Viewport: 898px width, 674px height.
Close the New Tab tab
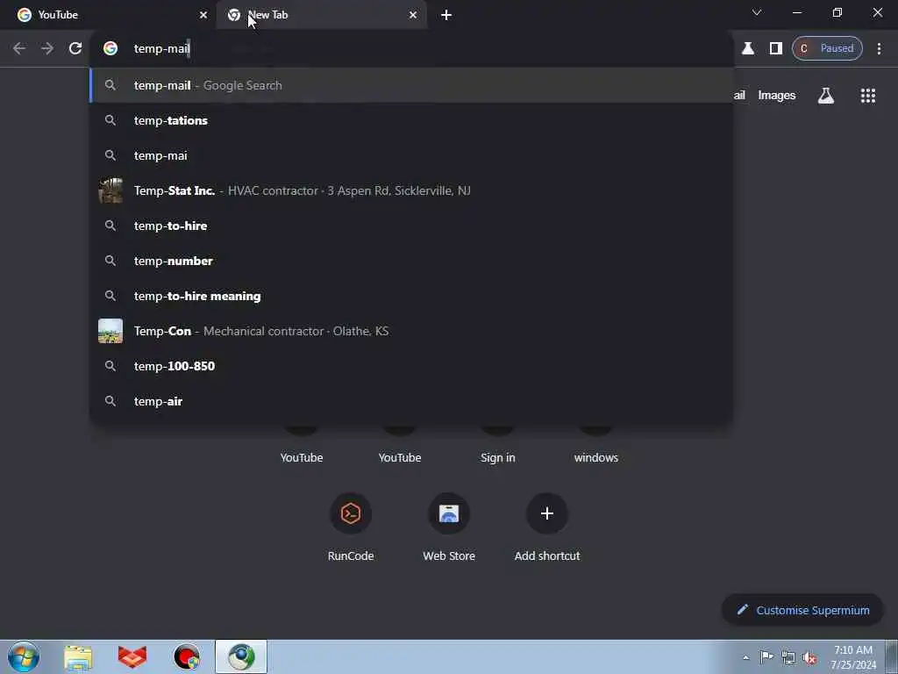coord(413,15)
